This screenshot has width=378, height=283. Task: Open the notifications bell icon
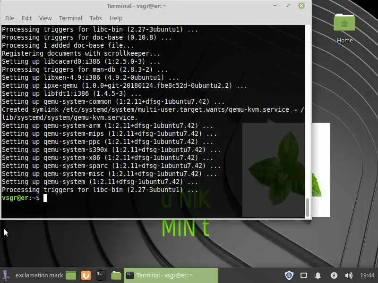(318, 275)
